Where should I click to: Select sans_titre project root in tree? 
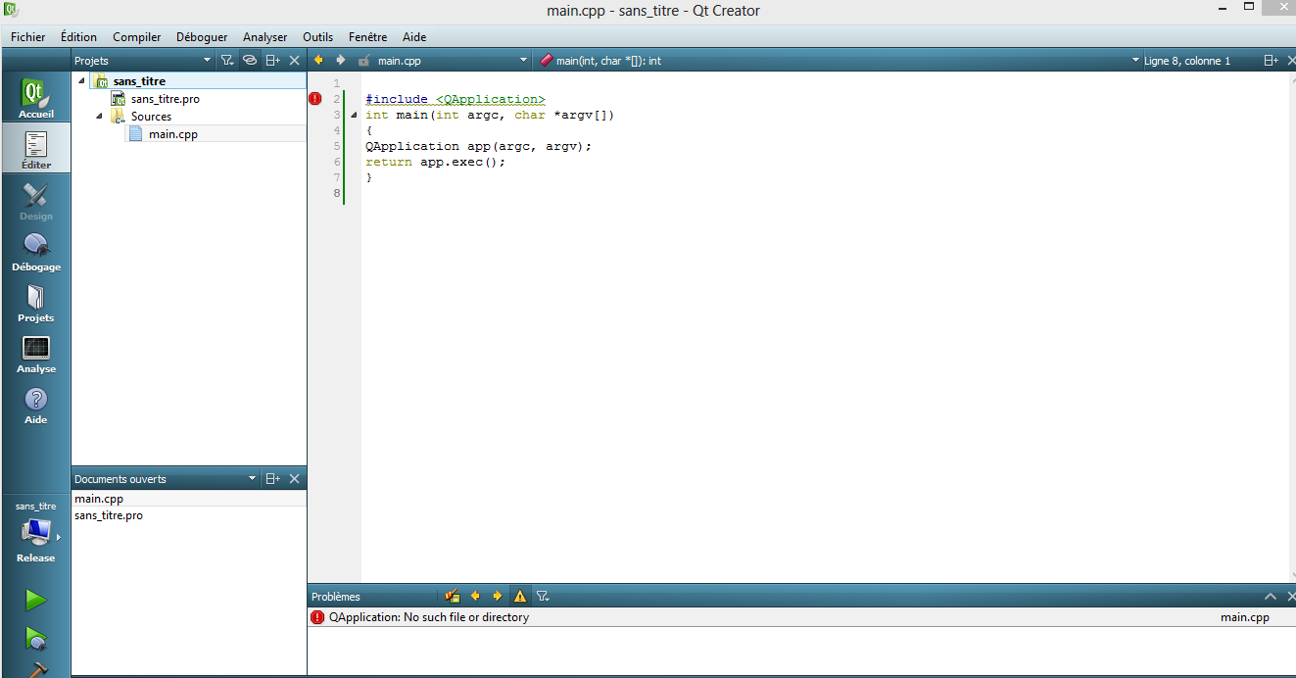point(139,81)
